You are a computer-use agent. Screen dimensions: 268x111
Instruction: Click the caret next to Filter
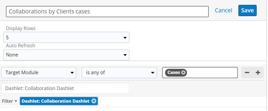coord(16,101)
